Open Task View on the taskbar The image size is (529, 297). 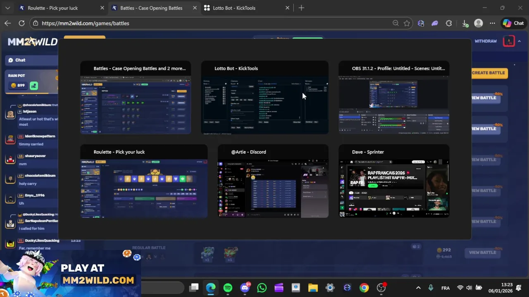pyautogui.click(x=194, y=288)
